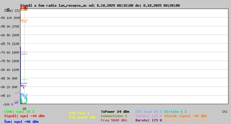Click the 'CPU load 10 %' legend label
231x124 pixels.
pos(149,112)
